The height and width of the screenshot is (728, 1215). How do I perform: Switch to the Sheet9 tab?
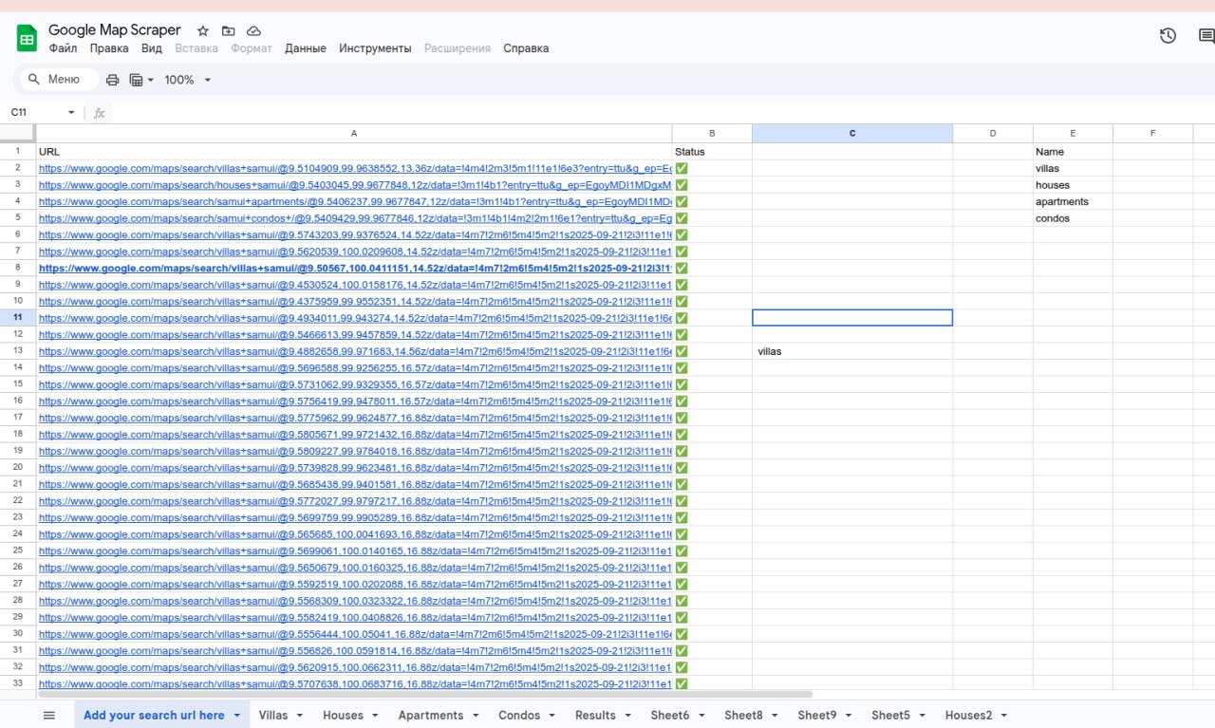click(817, 716)
